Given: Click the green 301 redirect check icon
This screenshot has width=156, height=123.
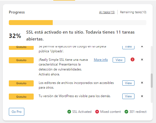Looking at the screenshot, I should pyautogui.click(x=126, y=112).
